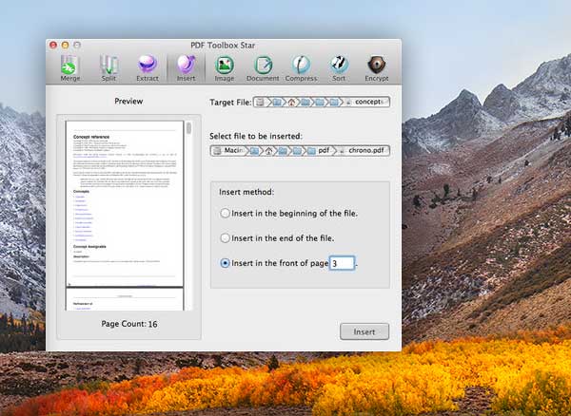571x416 pixels.
Task: Click the Select file to be inserted label
Action: click(x=256, y=136)
